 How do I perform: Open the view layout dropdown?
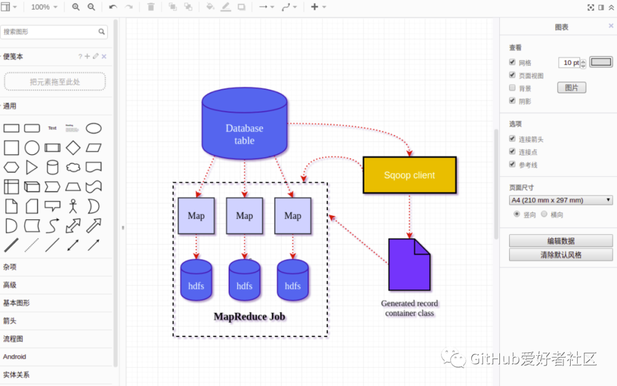8,7
